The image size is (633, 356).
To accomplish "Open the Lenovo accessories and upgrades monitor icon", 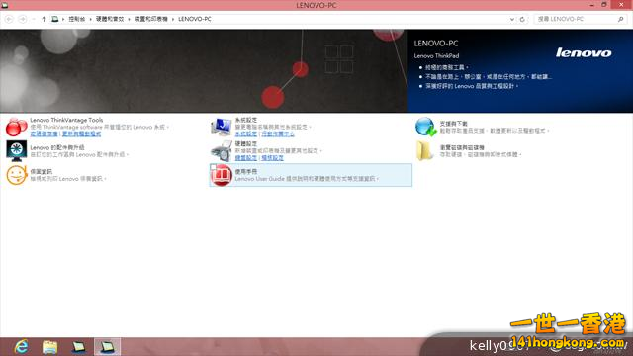I will point(17,150).
